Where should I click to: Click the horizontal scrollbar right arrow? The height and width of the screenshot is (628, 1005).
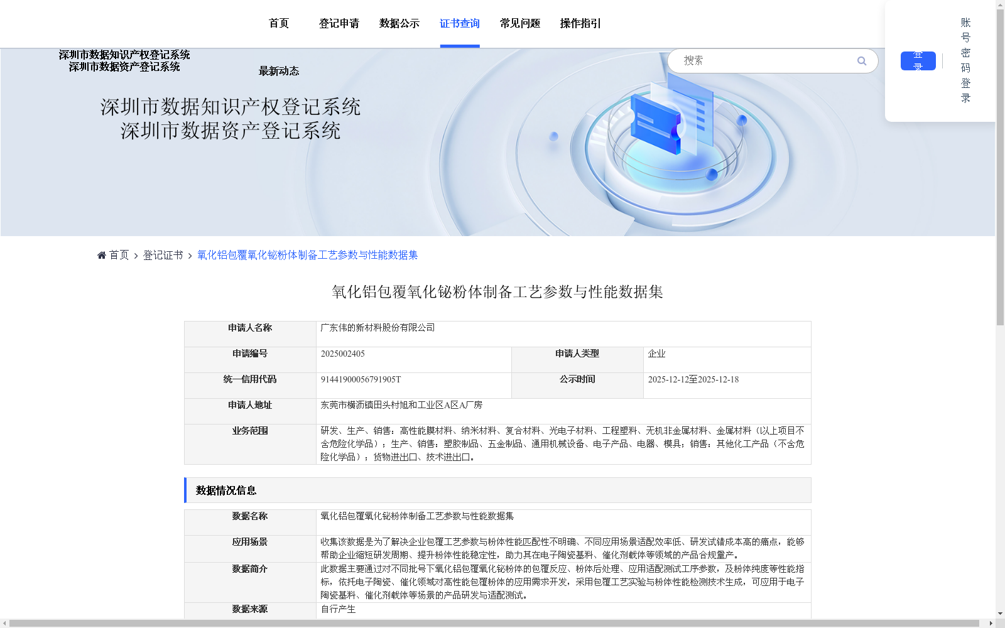991,624
